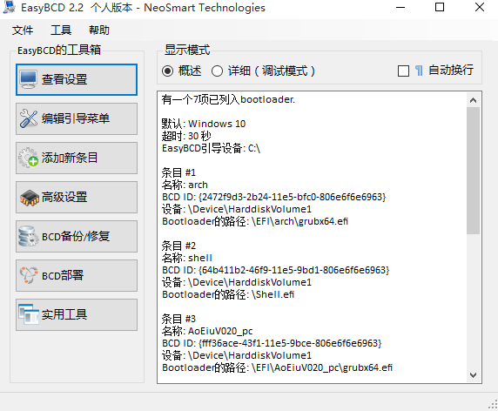Viewport: 498px width, 411px height.
Task: Open BCD部署 section
Action: pyautogui.click(x=77, y=275)
